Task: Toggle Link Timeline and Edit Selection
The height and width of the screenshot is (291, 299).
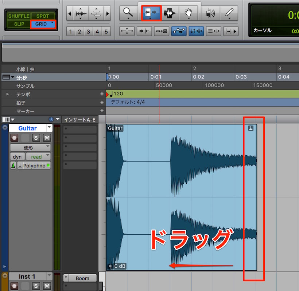Action: (196, 31)
